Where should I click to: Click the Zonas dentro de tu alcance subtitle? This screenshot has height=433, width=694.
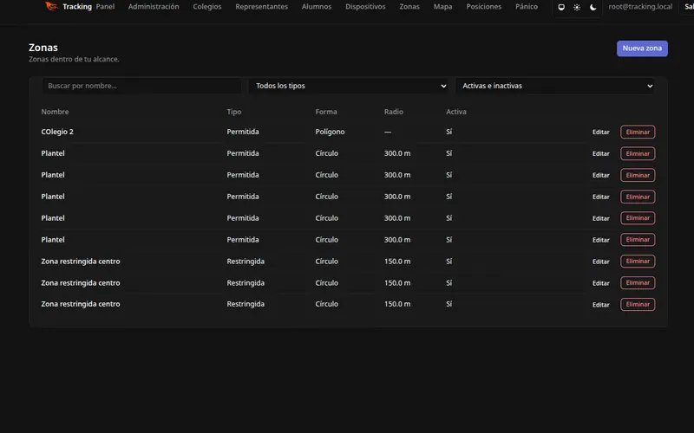(74, 59)
